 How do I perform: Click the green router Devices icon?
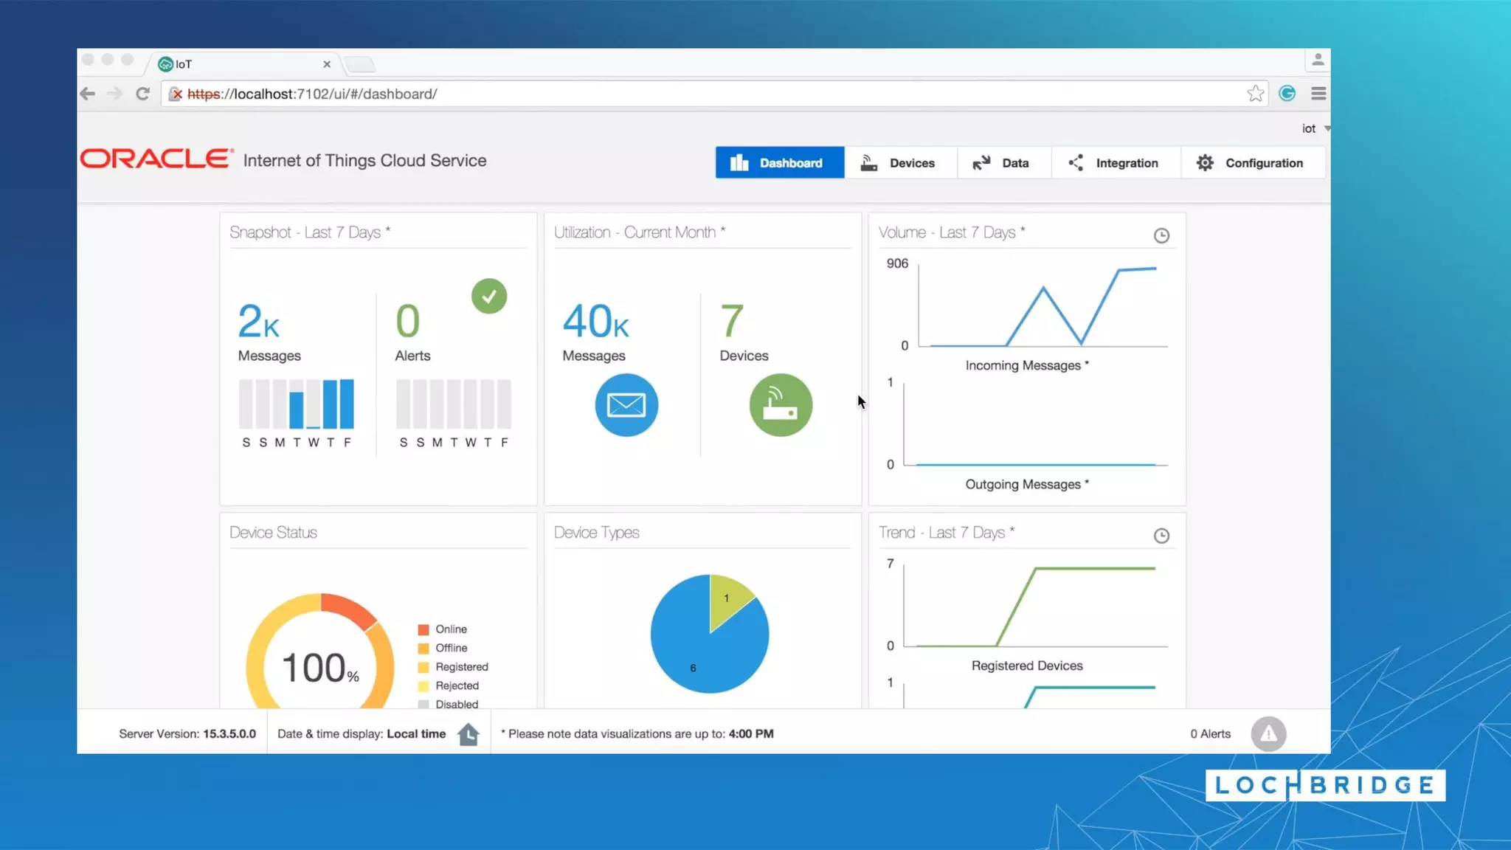point(781,405)
